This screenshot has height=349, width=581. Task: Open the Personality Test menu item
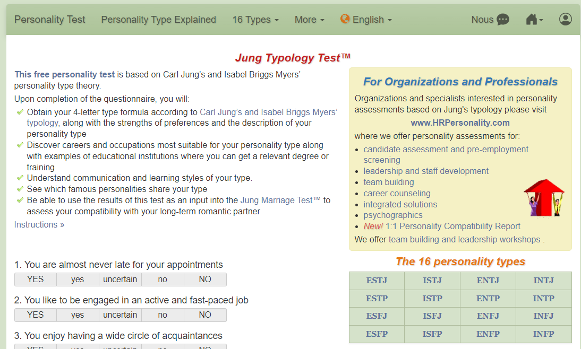49,20
